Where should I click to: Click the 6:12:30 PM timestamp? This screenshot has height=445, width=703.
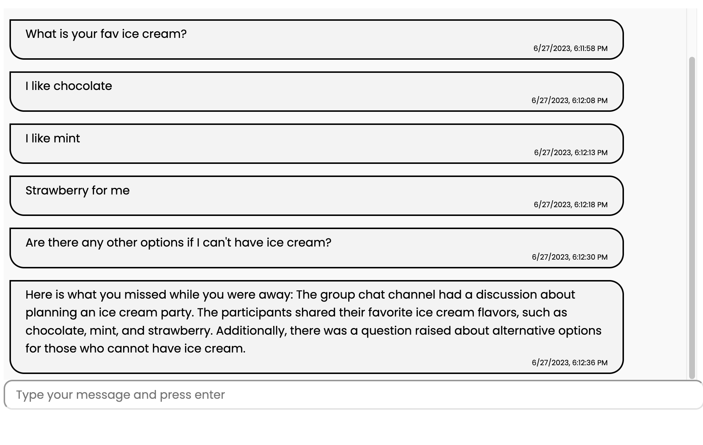click(x=570, y=257)
